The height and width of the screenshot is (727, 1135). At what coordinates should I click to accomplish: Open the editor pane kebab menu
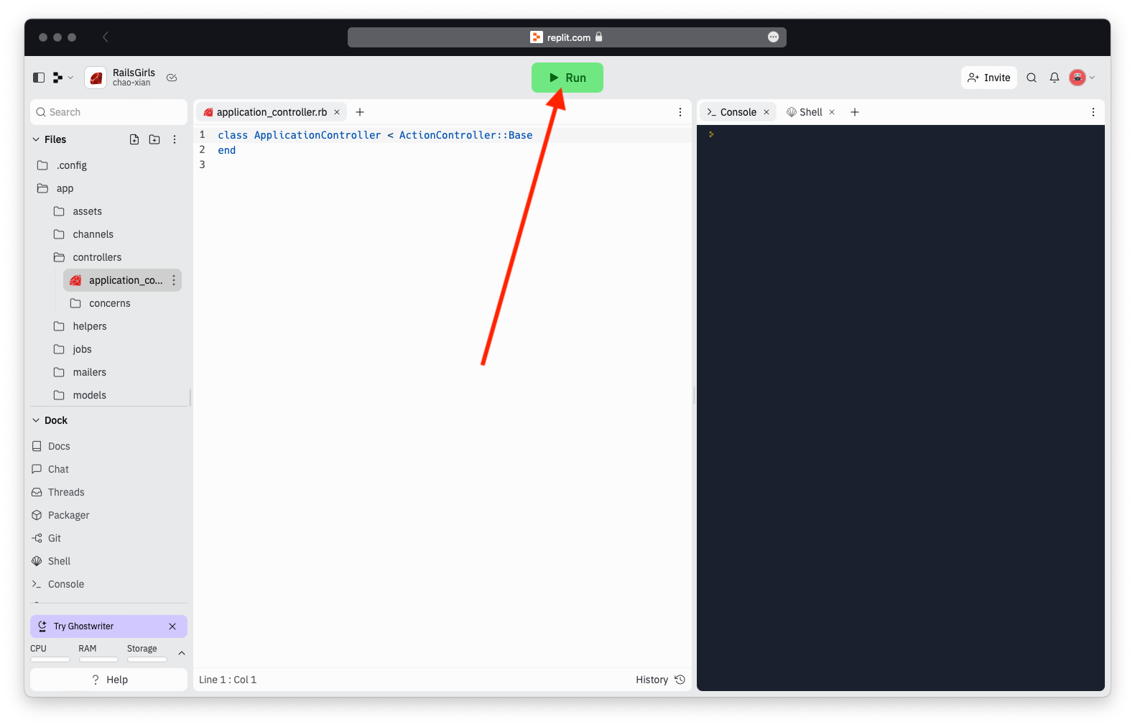click(680, 112)
